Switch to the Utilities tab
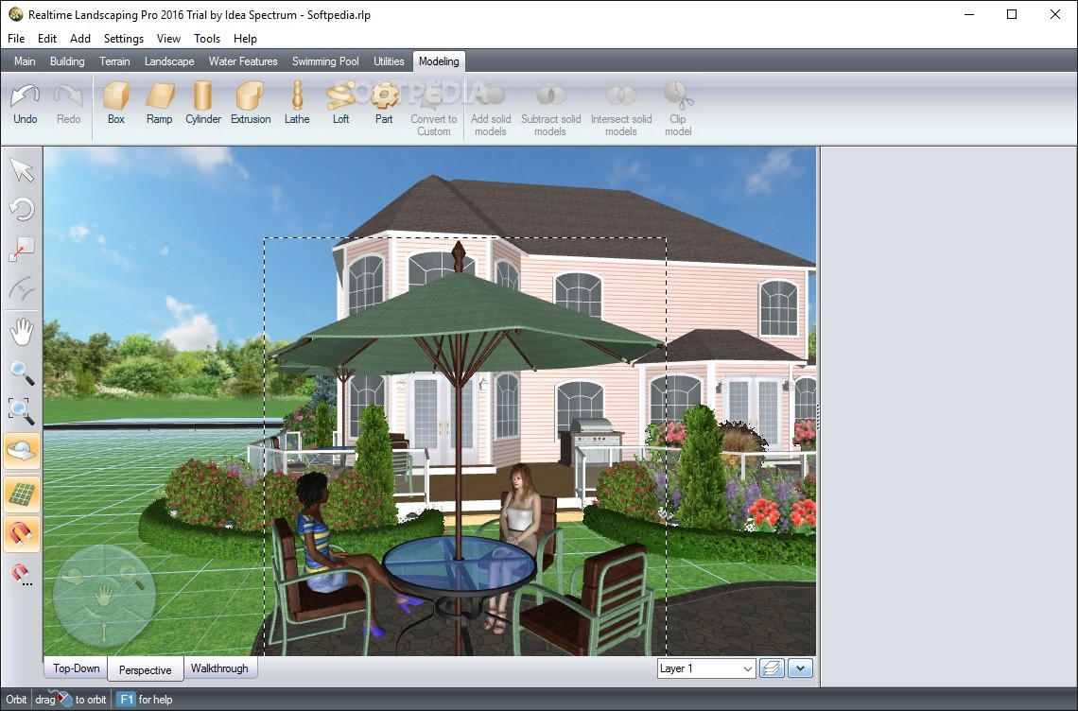The width and height of the screenshot is (1078, 711). 390,61
